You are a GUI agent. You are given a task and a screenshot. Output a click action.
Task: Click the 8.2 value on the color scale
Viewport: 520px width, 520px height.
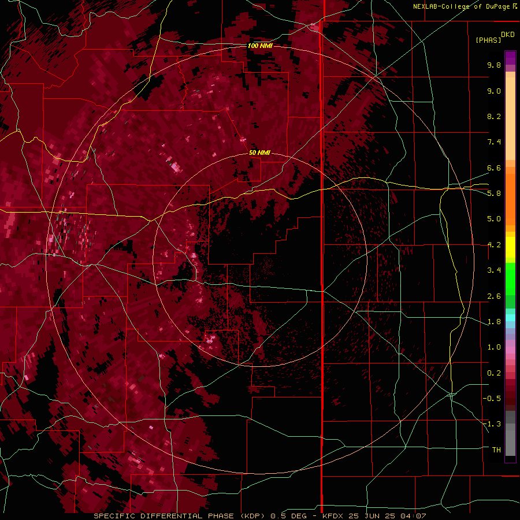tap(494, 116)
